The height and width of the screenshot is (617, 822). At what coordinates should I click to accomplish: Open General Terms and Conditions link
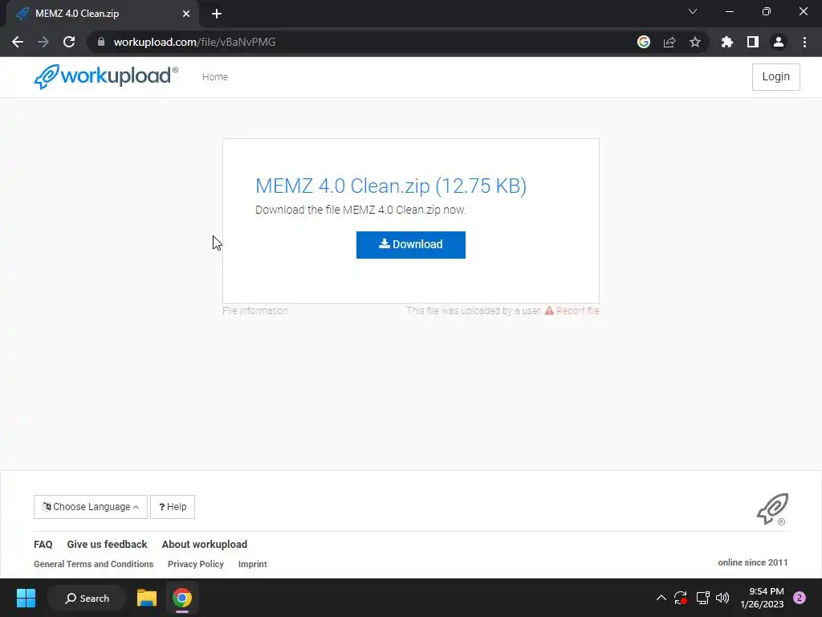tap(93, 564)
